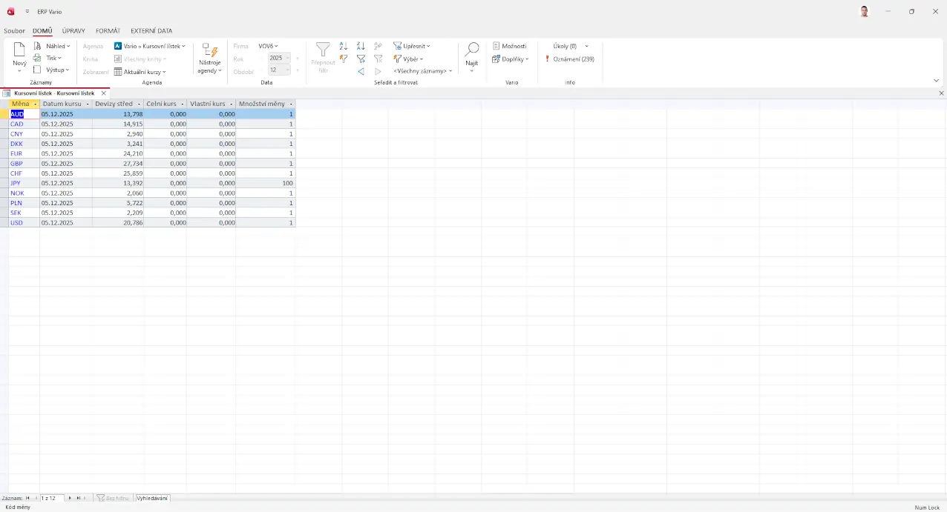
Task: Open the Tisk print dropdown
Action: click(x=53, y=58)
